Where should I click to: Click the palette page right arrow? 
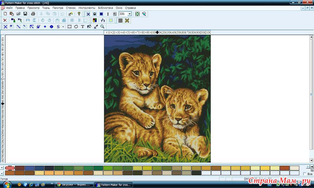(x=312, y=167)
